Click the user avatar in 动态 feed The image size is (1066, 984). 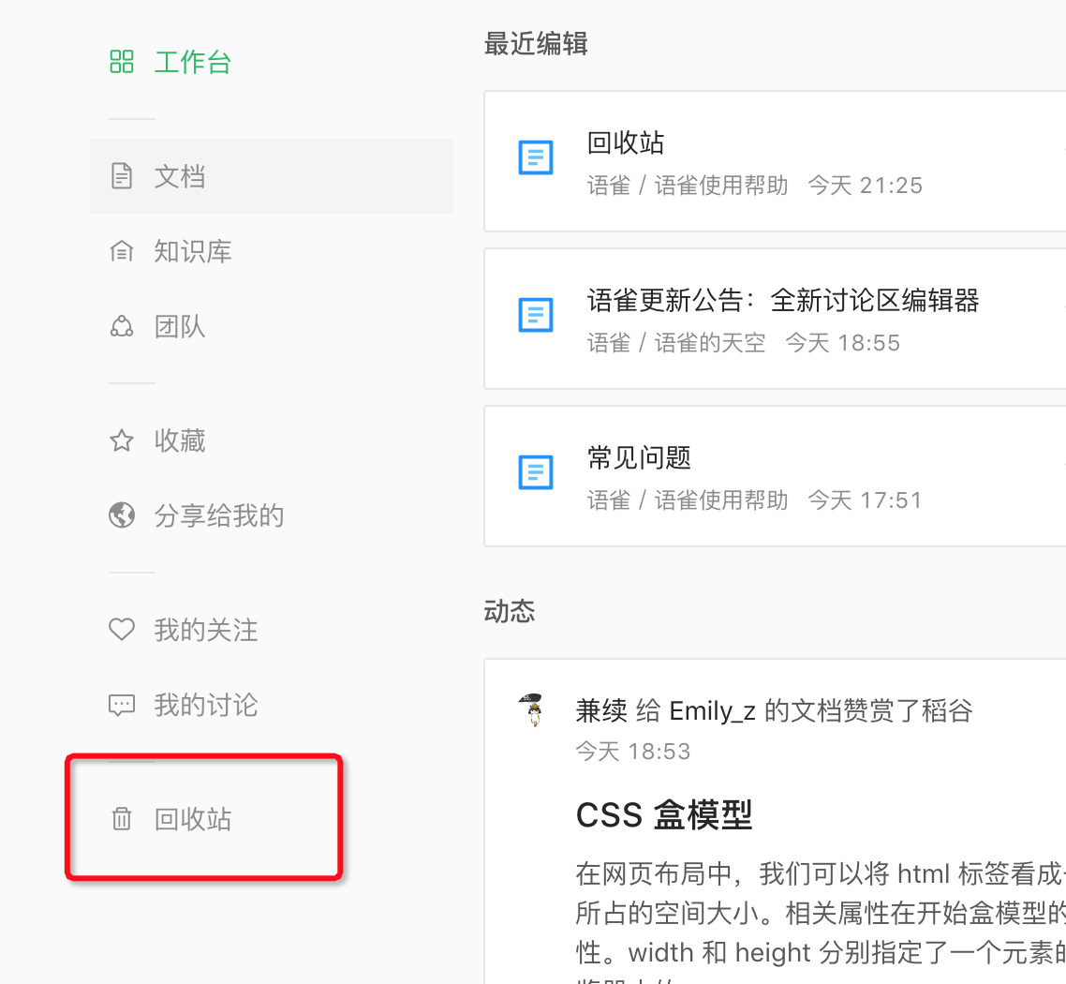[x=532, y=710]
